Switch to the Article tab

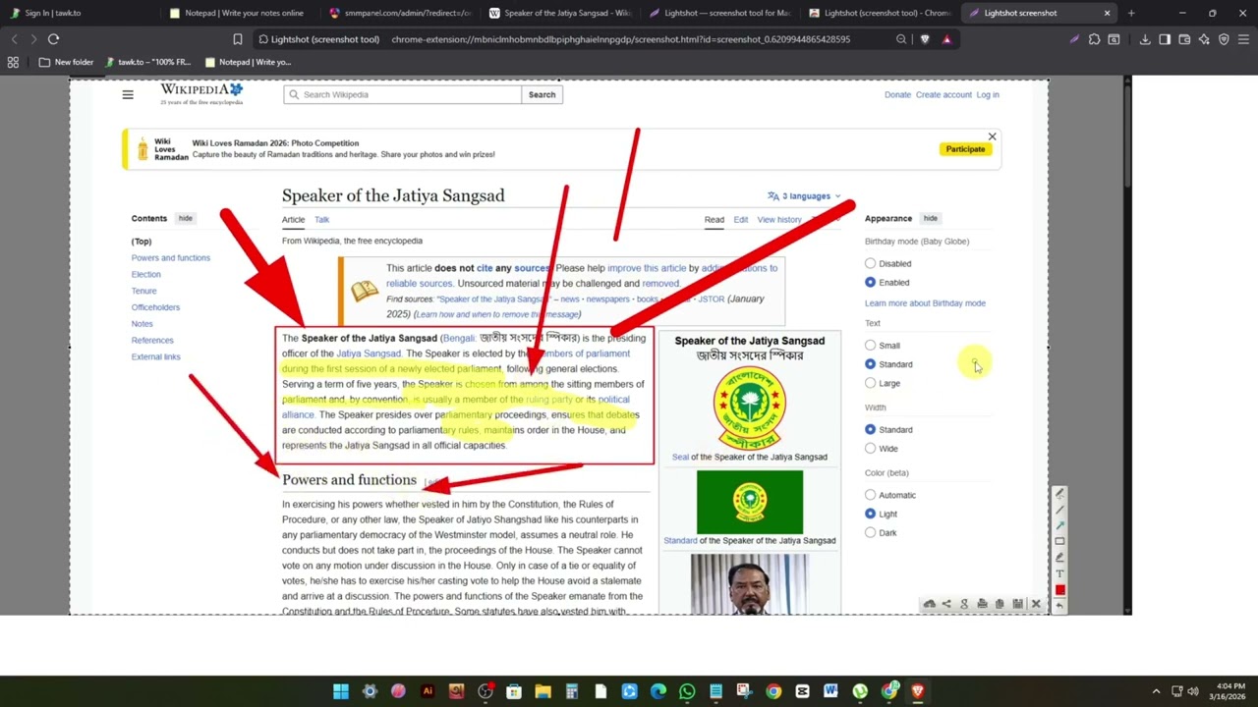click(x=293, y=220)
